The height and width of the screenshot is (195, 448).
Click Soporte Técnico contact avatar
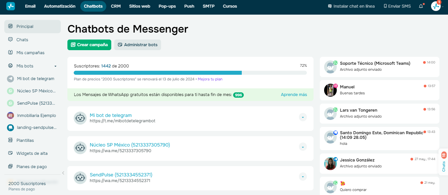pyautogui.click(x=330, y=67)
